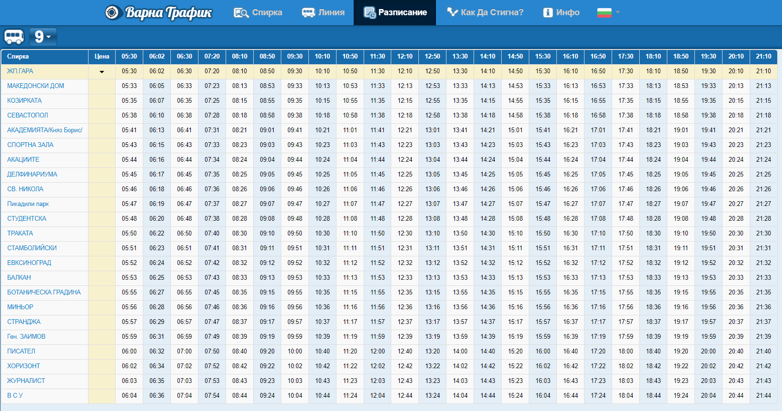Click the 09:30 column header
782x411 pixels.
295,56
